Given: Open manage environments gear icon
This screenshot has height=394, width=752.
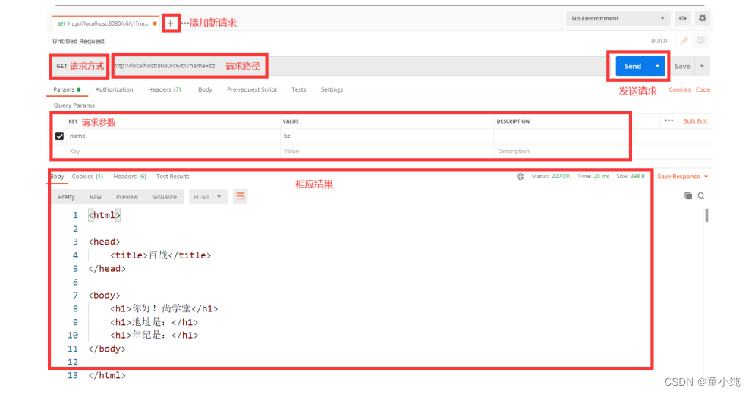Looking at the screenshot, I should [x=702, y=18].
